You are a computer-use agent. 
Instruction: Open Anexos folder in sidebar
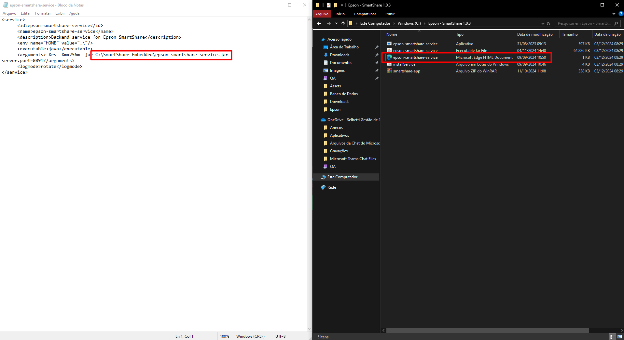tap(336, 128)
